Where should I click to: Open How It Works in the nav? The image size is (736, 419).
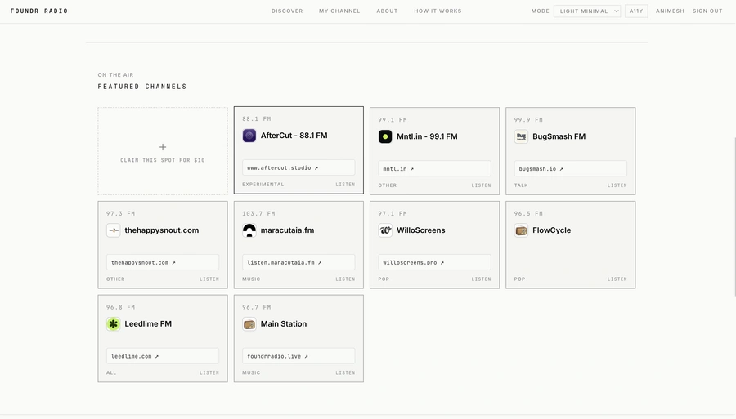pos(438,11)
